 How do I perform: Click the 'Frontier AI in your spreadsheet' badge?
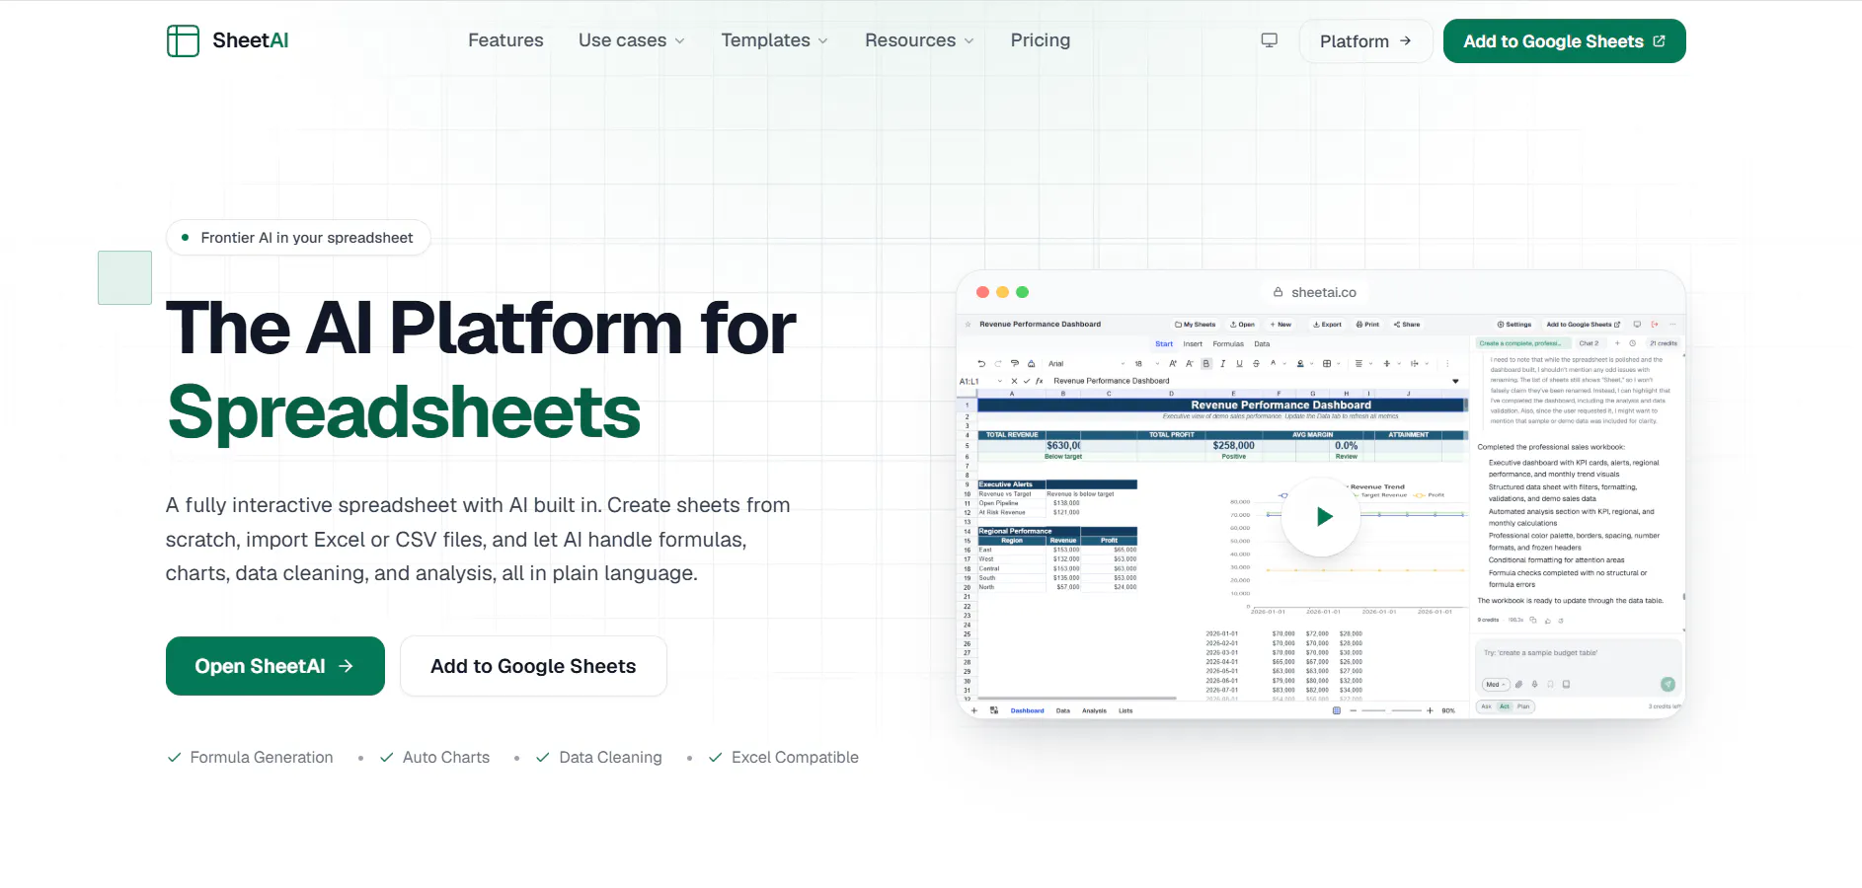[298, 238]
